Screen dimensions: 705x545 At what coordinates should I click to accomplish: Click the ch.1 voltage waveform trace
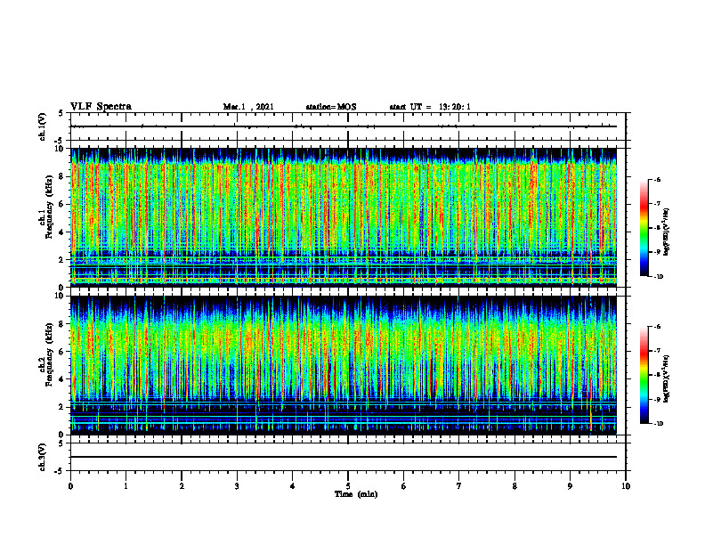coord(344,126)
